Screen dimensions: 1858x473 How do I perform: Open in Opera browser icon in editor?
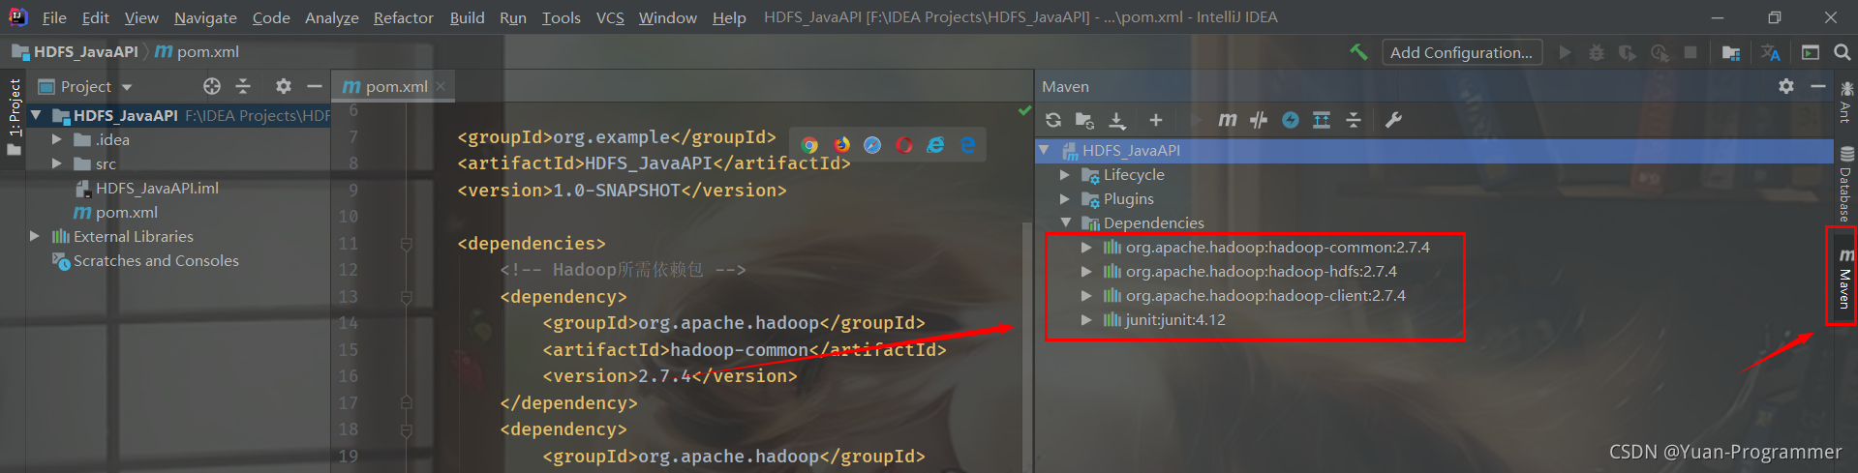click(904, 145)
